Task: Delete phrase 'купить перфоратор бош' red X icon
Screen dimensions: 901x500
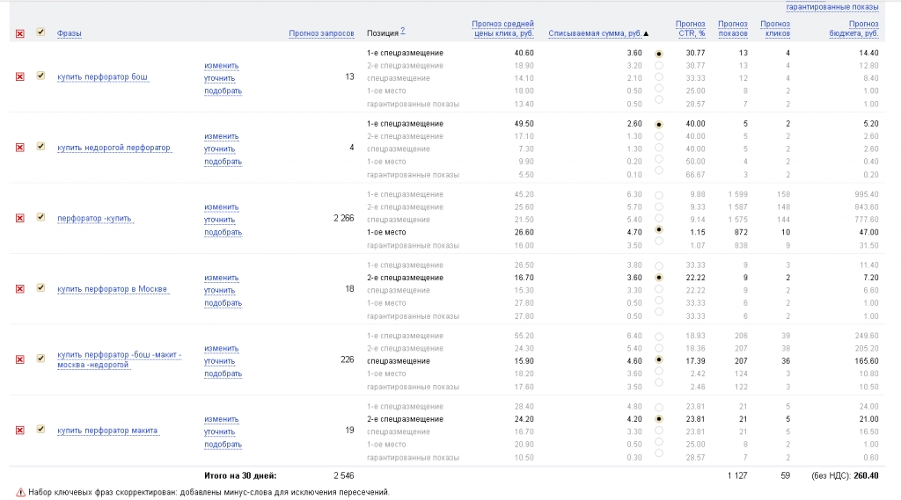Action: (x=20, y=77)
